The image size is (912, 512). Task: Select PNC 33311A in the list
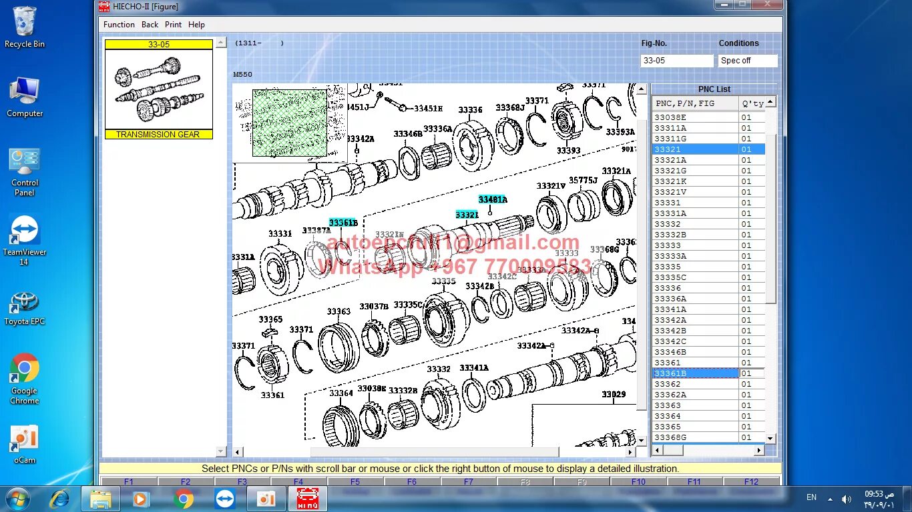tap(708, 128)
